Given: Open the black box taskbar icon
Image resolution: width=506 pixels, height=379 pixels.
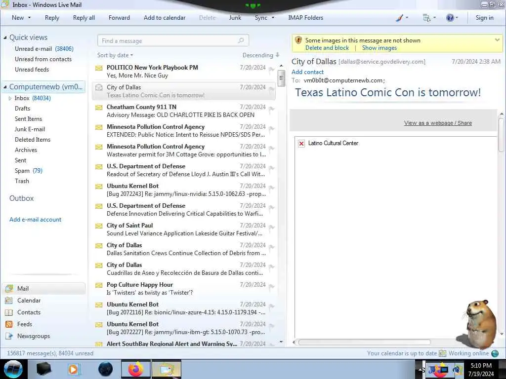Looking at the screenshot, I should [43, 369].
